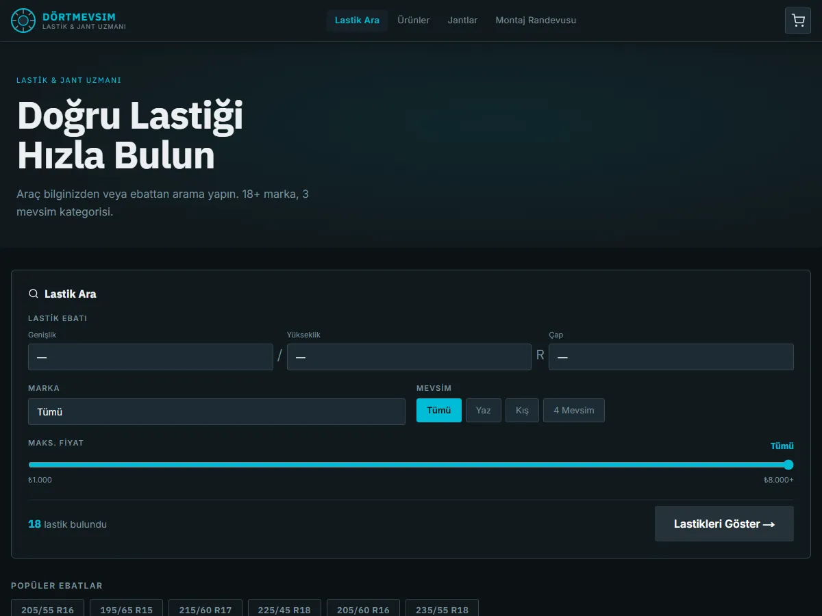
Task: Select the Kış season filter
Action: 523,411
